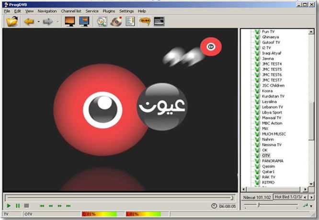Image resolution: width=319 pixels, height=220 pixels.
Task: Open dropdown arrow next to speaker icon
Action: pyautogui.click(x=311, y=206)
